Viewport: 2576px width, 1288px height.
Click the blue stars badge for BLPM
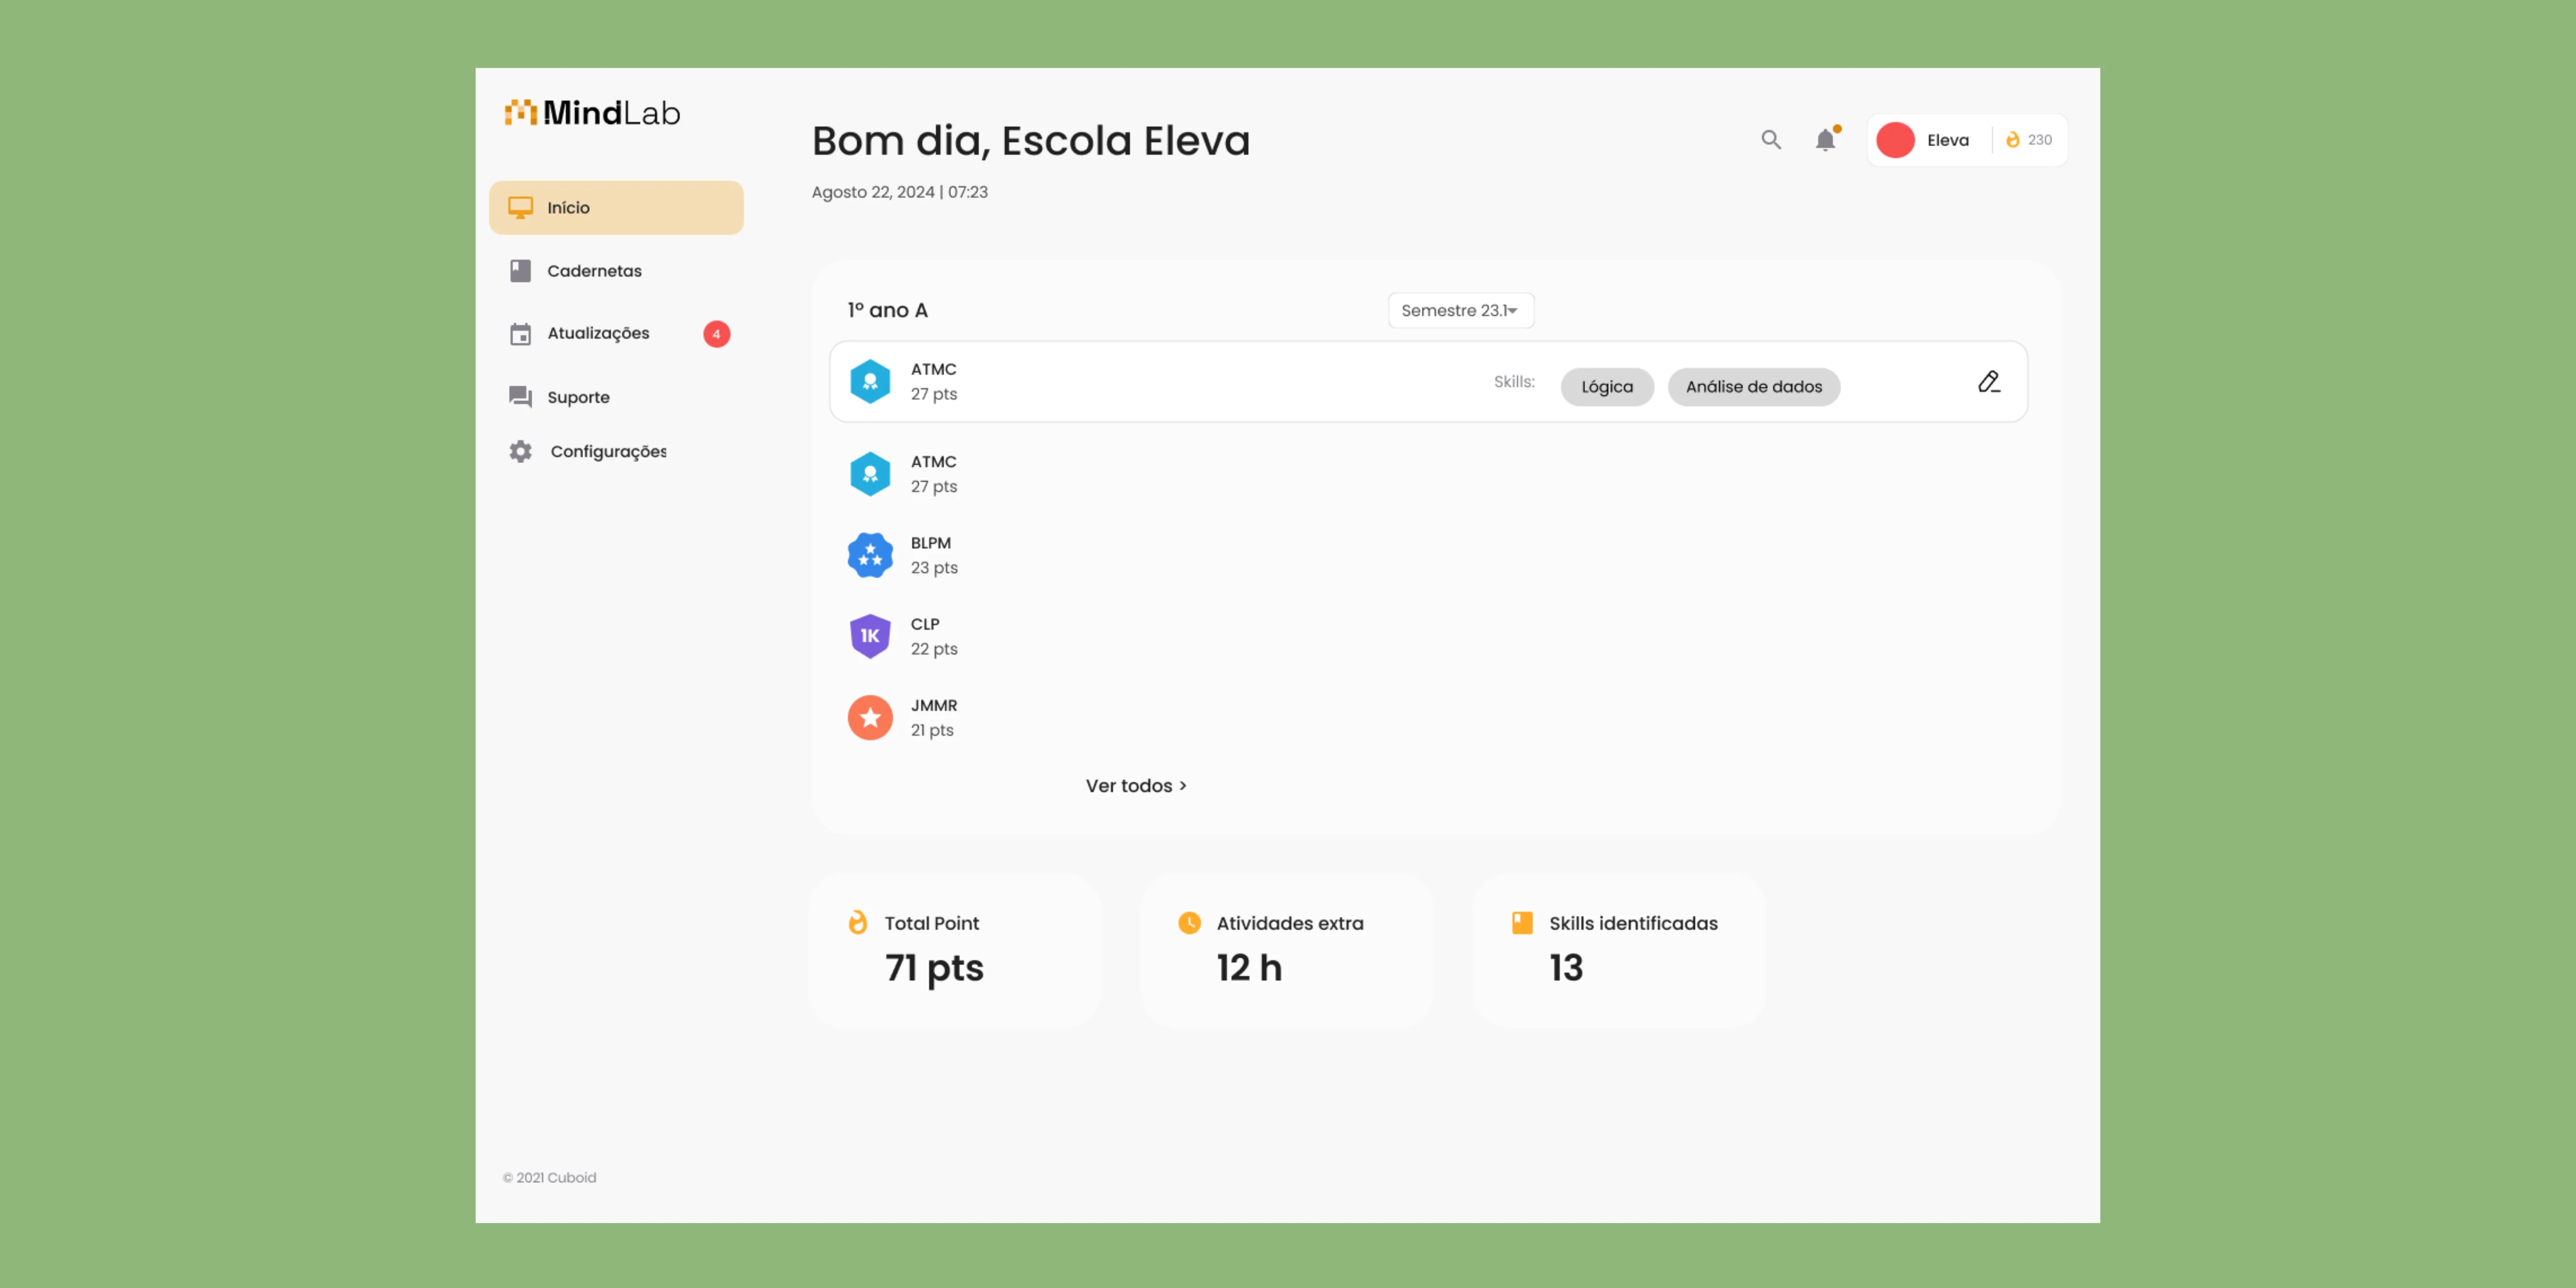click(x=870, y=555)
